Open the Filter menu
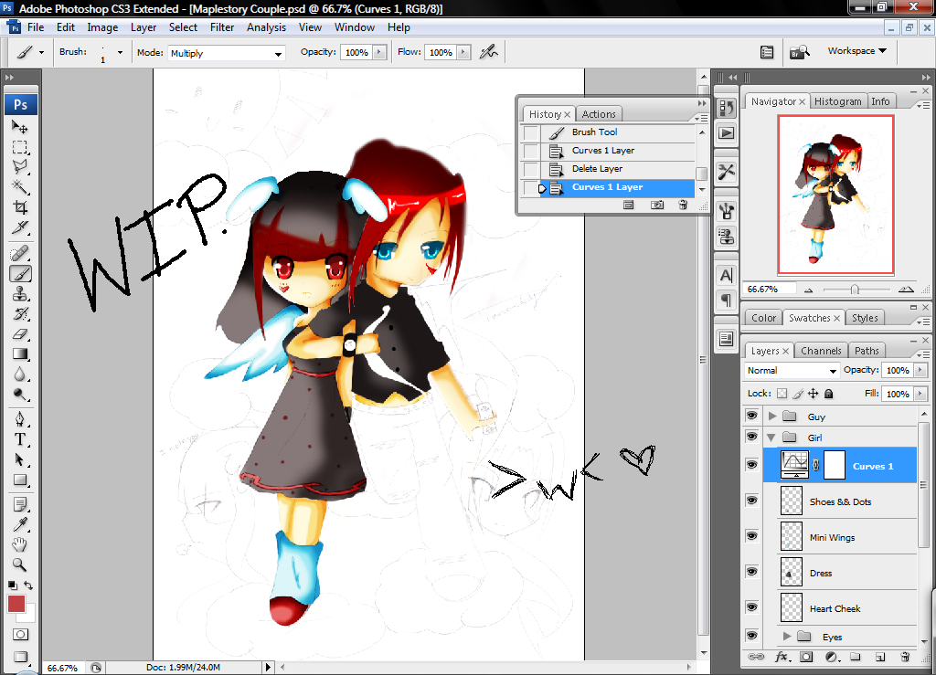This screenshot has width=936, height=675. (x=222, y=27)
